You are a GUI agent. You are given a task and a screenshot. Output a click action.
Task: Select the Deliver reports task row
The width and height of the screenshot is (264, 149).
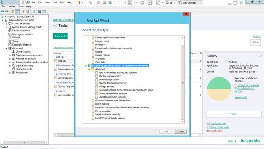tap(65, 78)
